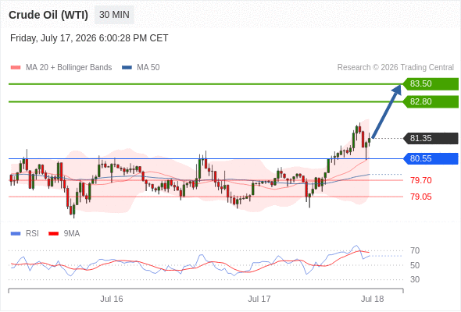
Task: Click the Jul 16 date axis label
Action: coord(112,299)
